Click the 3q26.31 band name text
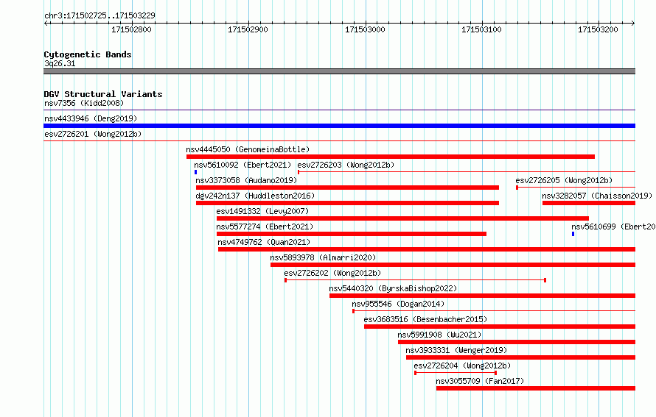656x417 pixels. [x=60, y=63]
